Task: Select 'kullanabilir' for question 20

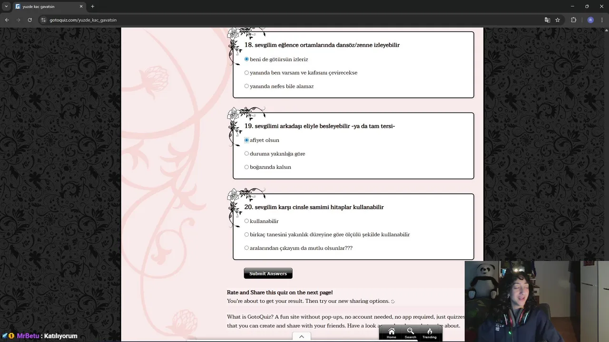Action: [246, 221]
